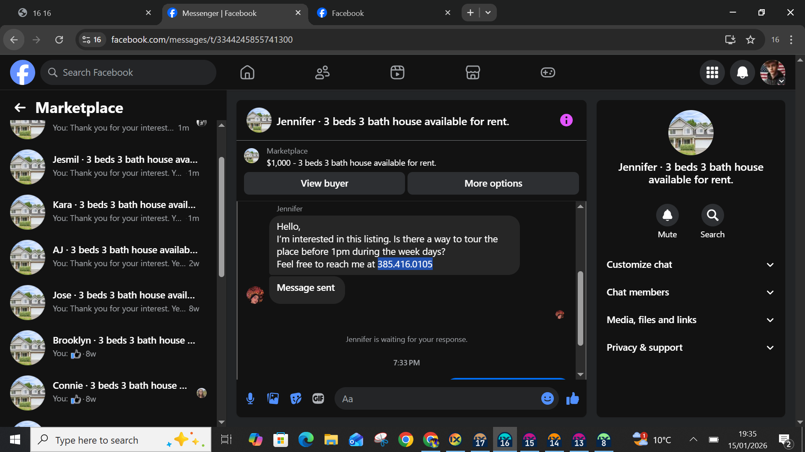
Task: Send a thumbs-up like
Action: pyautogui.click(x=572, y=398)
